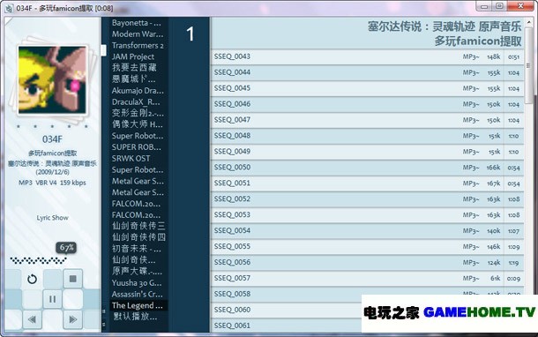Image resolution: width=538 pixels, height=337 pixels.
Task: Select the SRWK OST playlist
Action: coord(131,159)
